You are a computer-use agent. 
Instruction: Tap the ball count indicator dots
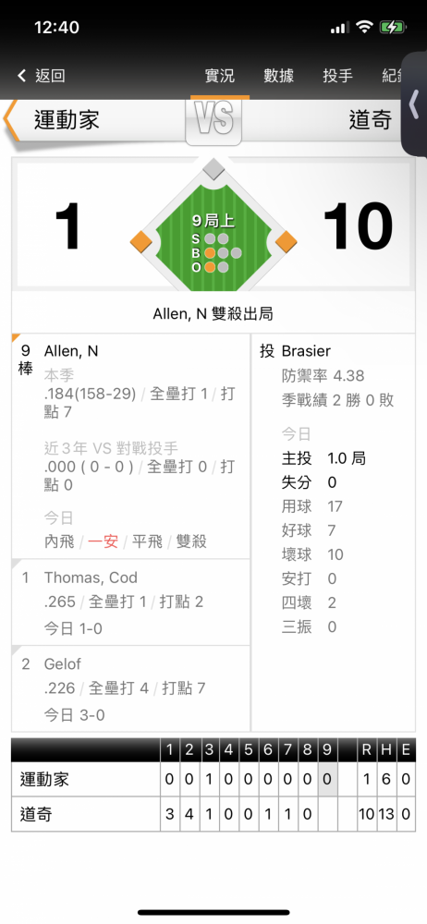click(223, 253)
